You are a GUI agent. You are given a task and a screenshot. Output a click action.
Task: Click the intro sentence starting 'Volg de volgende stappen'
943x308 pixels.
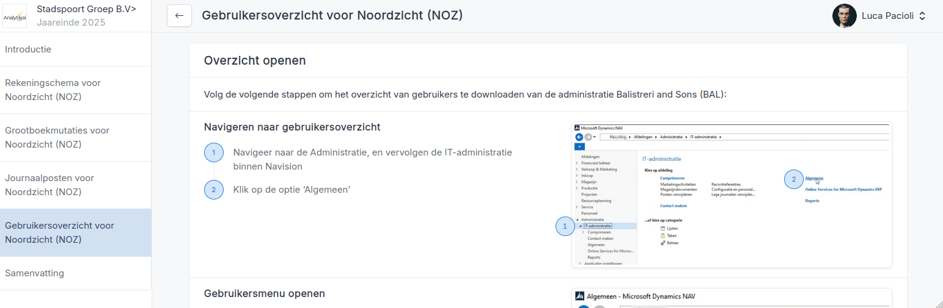click(465, 95)
